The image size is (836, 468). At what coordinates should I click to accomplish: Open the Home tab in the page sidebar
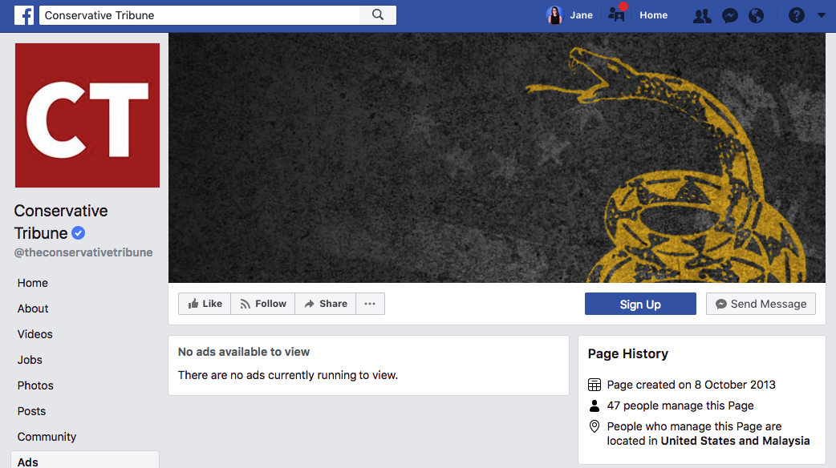[x=33, y=283]
